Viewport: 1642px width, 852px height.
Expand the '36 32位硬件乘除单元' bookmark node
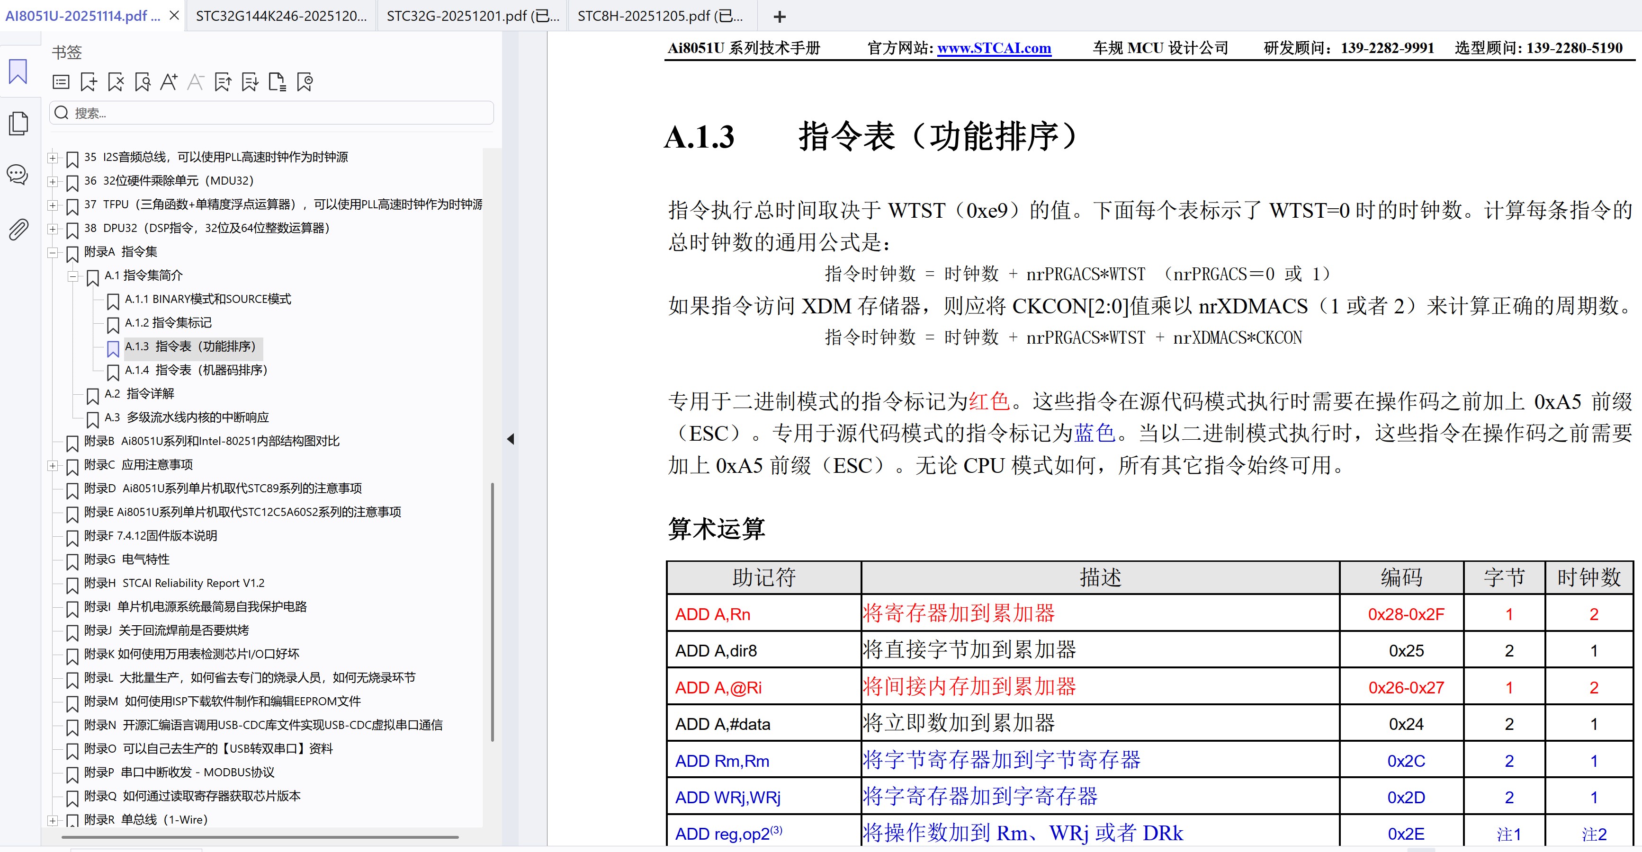coord(53,181)
